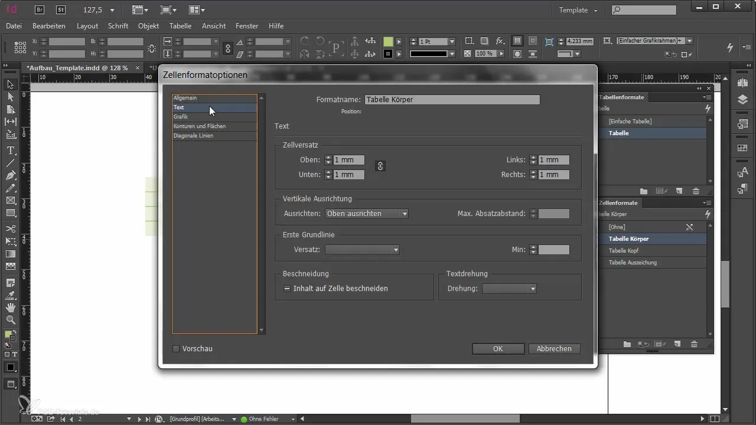Viewport: 756px width, 425px height.
Task: Click the Abbrechen button
Action: [x=554, y=349]
